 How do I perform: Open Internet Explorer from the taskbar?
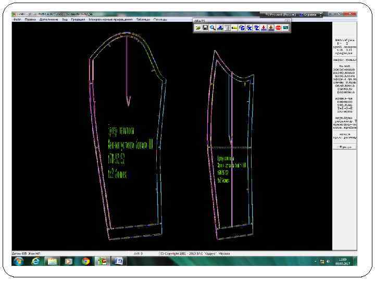click(35, 261)
